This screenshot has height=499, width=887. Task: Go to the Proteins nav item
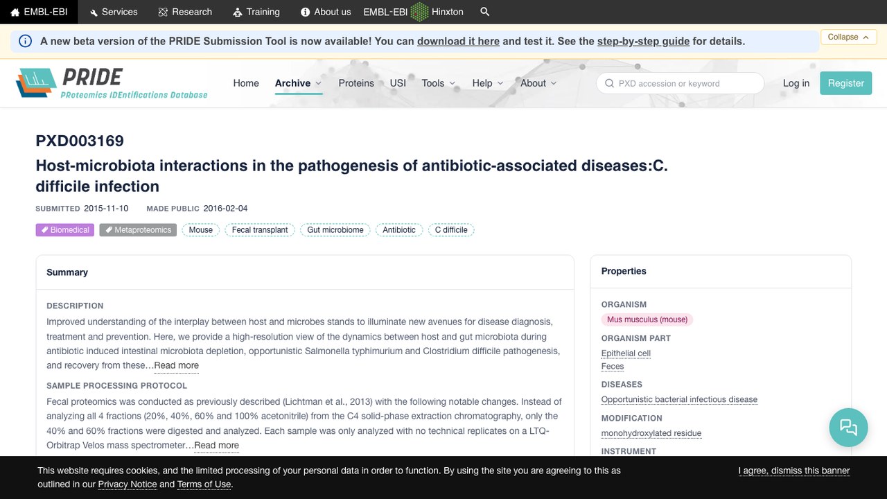(x=356, y=83)
